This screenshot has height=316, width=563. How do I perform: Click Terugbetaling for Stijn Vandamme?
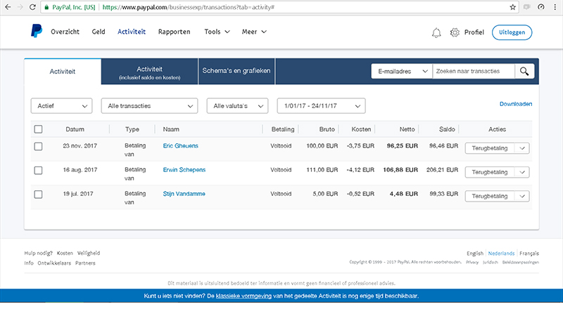tap(490, 197)
